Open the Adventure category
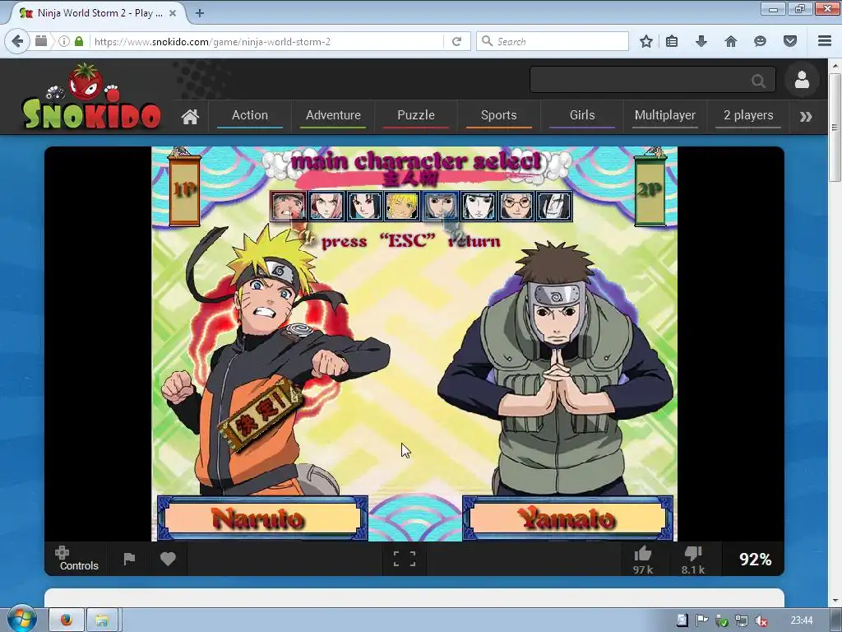The width and height of the screenshot is (842, 632). pos(333,115)
